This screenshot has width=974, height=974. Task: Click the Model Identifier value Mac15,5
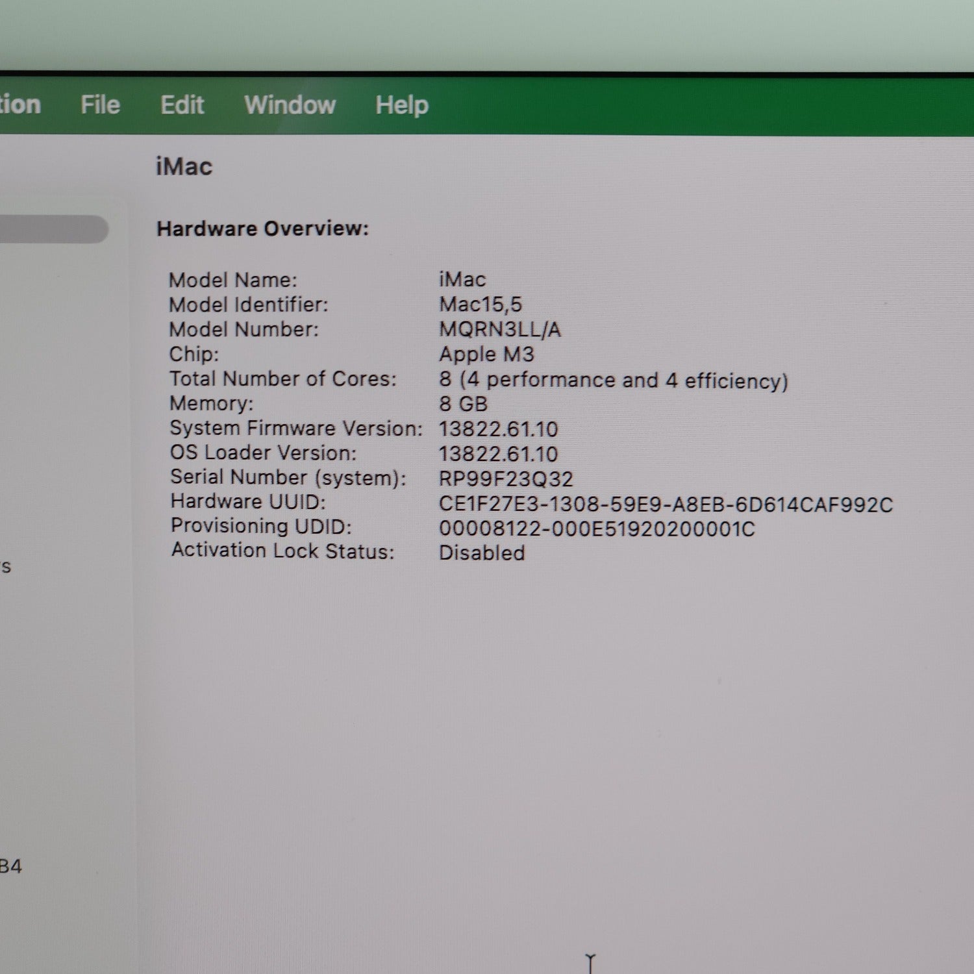[480, 305]
